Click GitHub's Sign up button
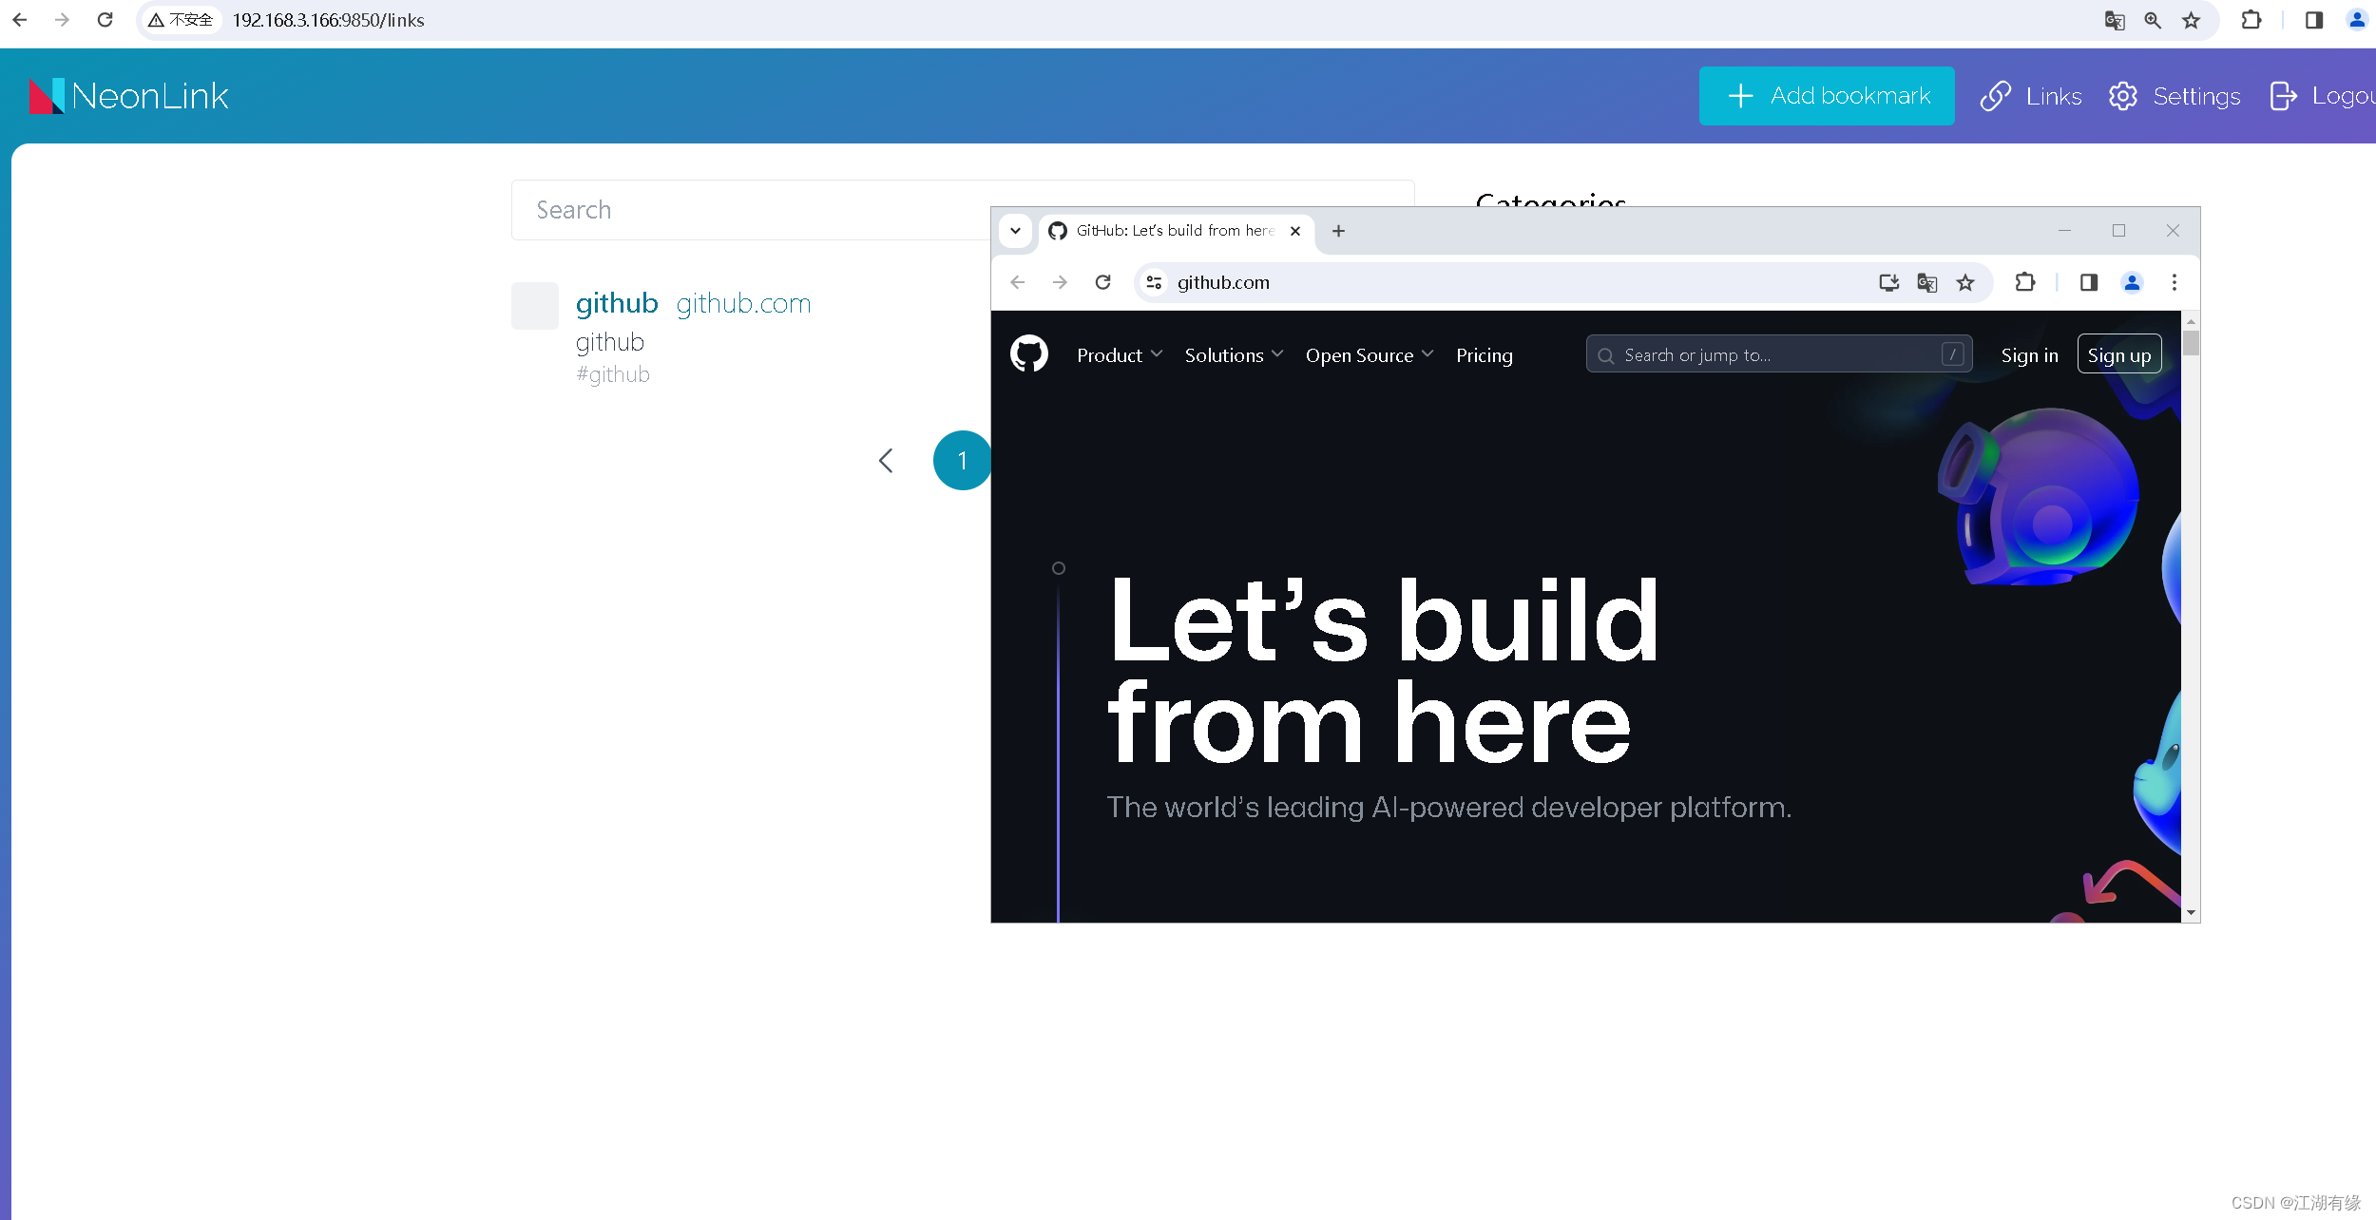 (2118, 355)
